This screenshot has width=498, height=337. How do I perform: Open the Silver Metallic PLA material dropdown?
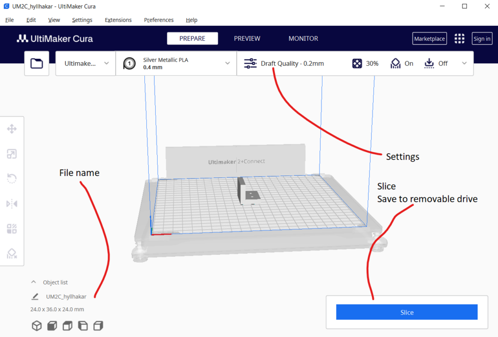click(176, 63)
